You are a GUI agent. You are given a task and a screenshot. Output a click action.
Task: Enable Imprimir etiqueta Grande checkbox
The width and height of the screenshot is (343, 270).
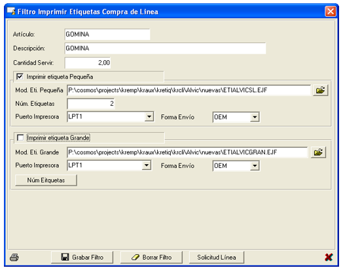pyautogui.click(x=20, y=138)
